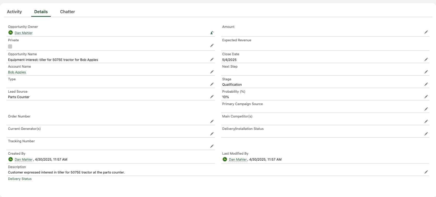Viewport: 436px width, 197px height.
Task: Edit the Close Date using its pencil
Action: pos(426,59)
